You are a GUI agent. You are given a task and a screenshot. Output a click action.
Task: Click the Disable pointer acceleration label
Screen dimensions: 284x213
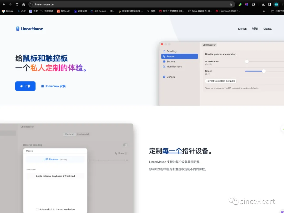(x=221, y=54)
